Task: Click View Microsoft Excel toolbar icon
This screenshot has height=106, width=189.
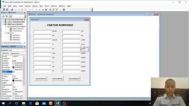Action: (x=4, y=9)
